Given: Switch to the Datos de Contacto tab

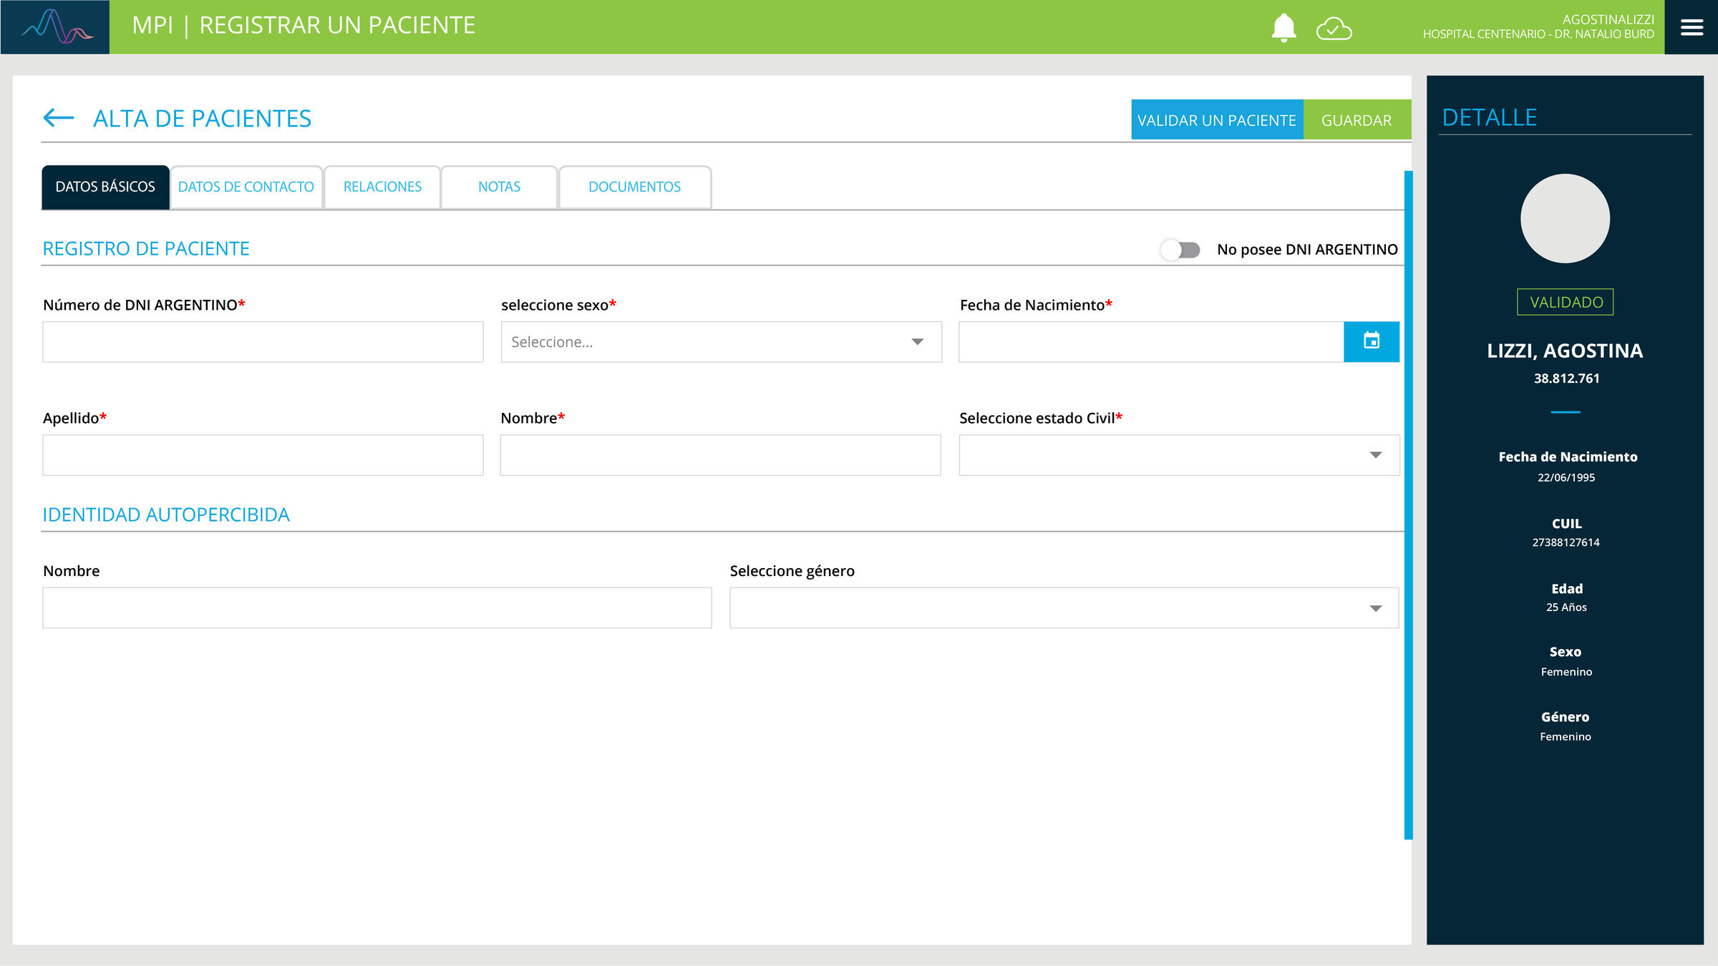Looking at the screenshot, I should pyautogui.click(x=246, y=187).
